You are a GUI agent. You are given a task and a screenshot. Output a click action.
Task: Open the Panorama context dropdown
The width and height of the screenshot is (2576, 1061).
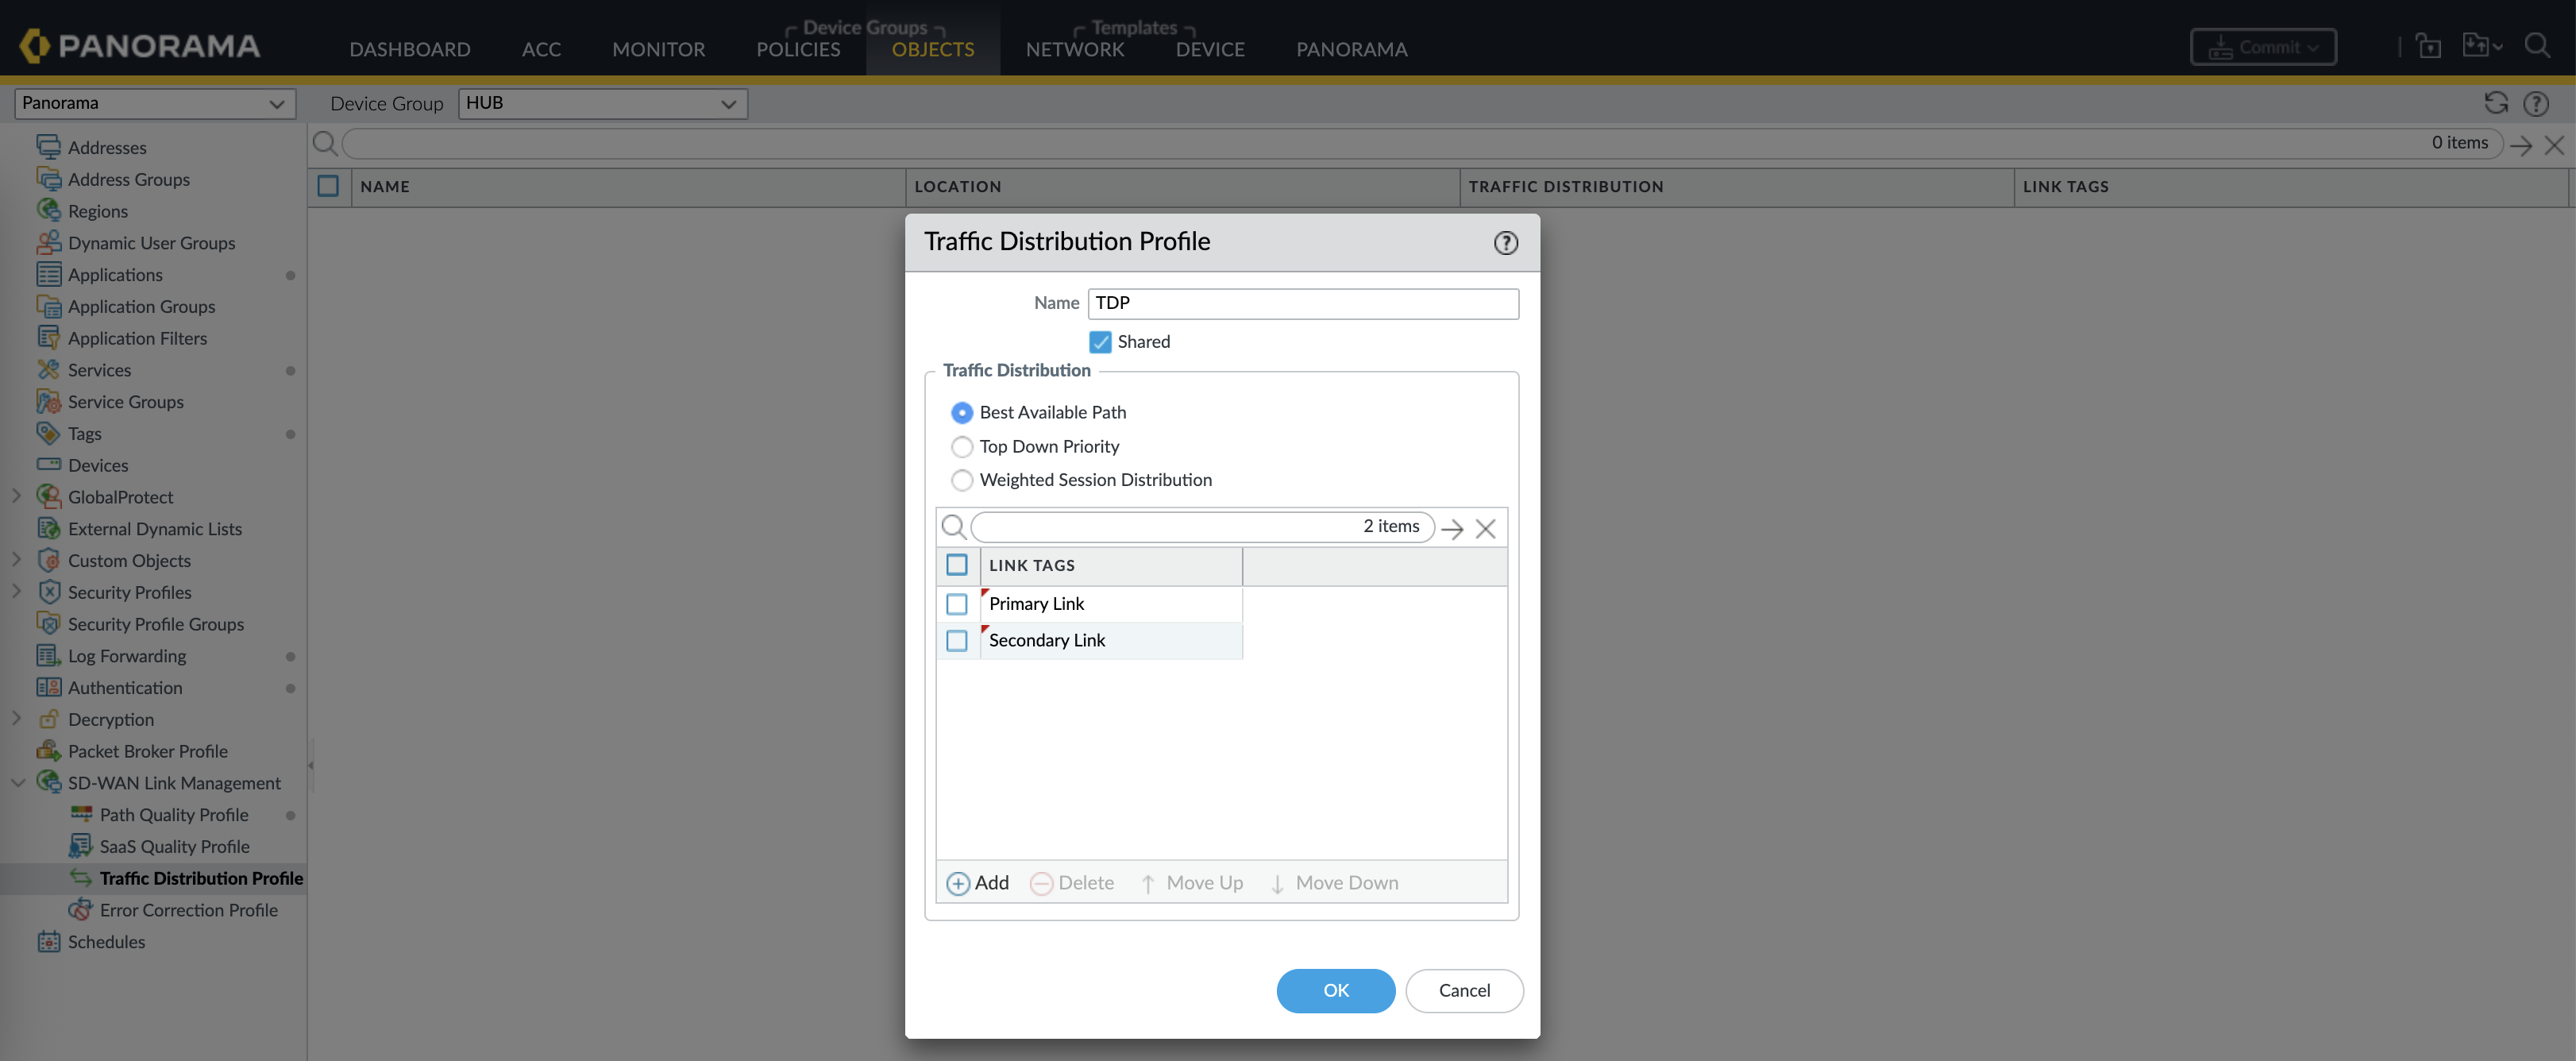(x=154, y=103)
